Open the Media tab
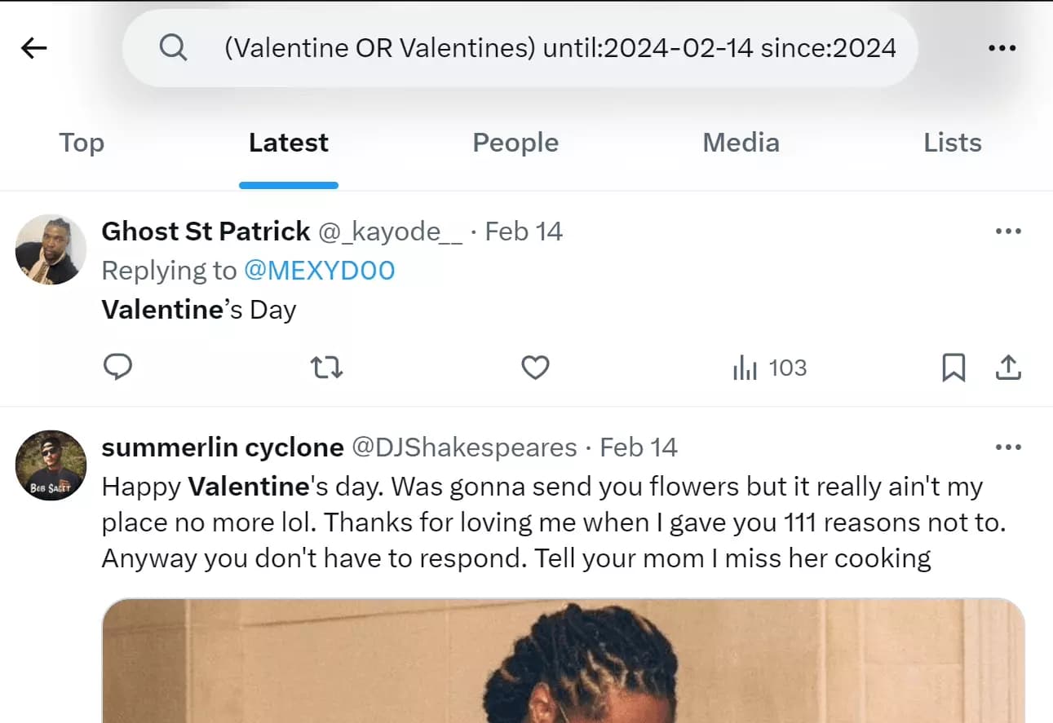Screen dimensions: 1053x723 click(741, 143)
